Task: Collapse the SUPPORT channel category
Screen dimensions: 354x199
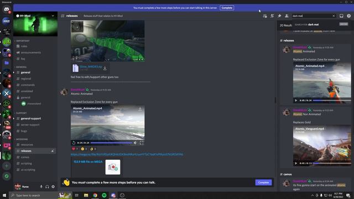Action: pyautogui.click(x=21, y=113)
